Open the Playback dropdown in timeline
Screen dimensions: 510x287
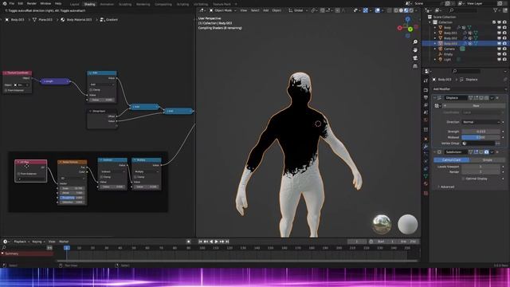point(22,242)
